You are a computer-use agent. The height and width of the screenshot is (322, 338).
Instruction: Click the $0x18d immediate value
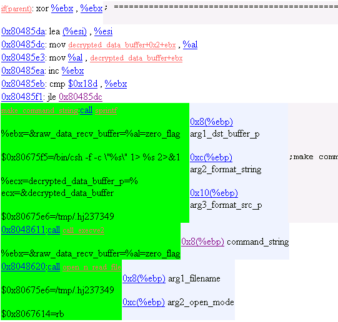pos(82,84)
